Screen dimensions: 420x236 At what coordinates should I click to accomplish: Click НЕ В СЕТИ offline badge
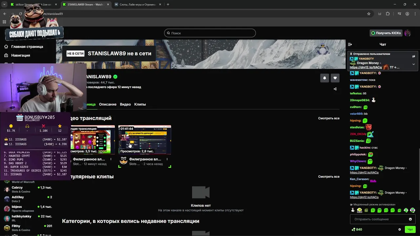75,53
